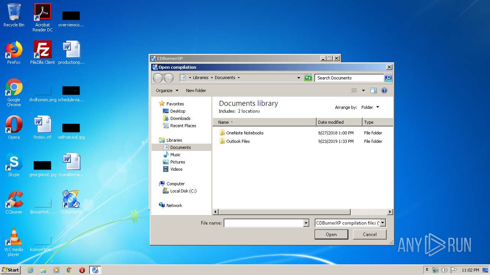Open the Start menu

pyautogui.click(x=11, y=270)
